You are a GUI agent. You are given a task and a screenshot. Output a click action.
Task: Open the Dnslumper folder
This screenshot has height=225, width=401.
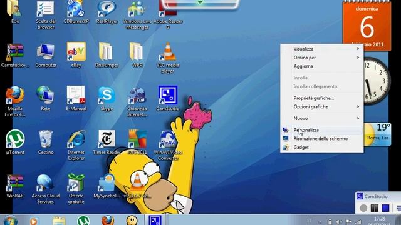click(107, 55)
